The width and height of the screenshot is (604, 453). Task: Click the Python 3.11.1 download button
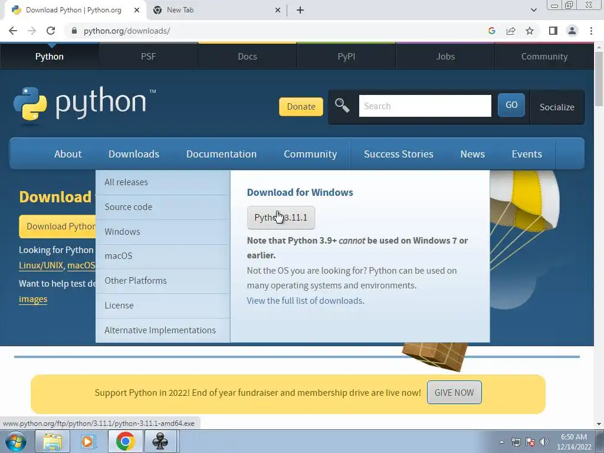coord(281,218)
